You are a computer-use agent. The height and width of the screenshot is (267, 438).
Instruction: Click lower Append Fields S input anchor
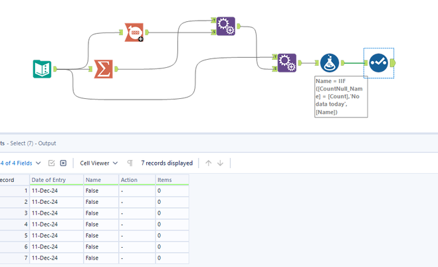tap(275, 68)
